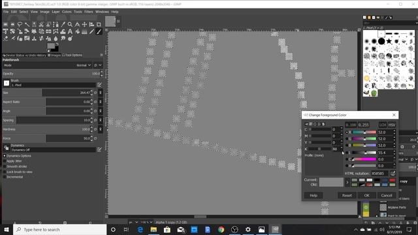Select the L channel radio button
Image resolution: width=418 pixels, height=235 pixels.
click(347, 153)
